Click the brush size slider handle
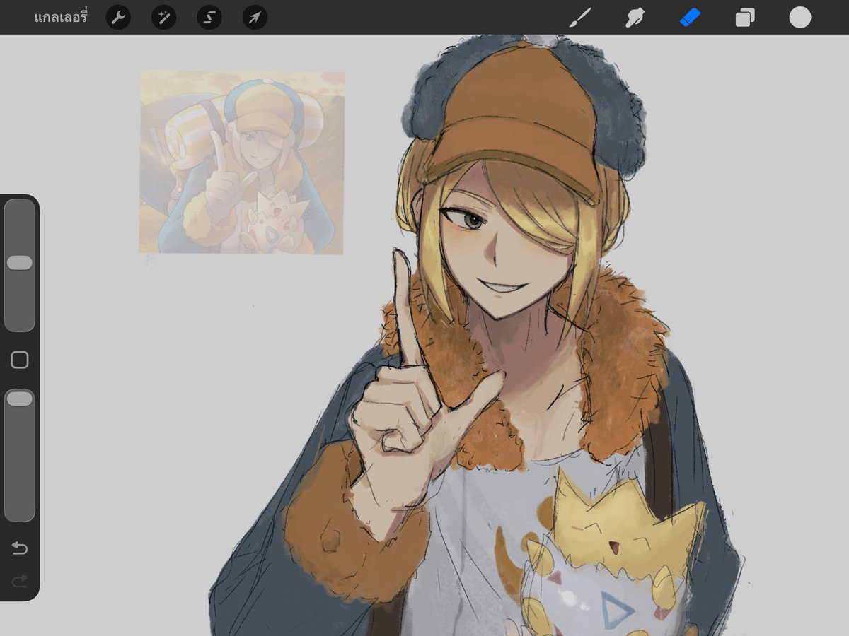This screenshot has height=636, width=849. click(x=20, y=263)
